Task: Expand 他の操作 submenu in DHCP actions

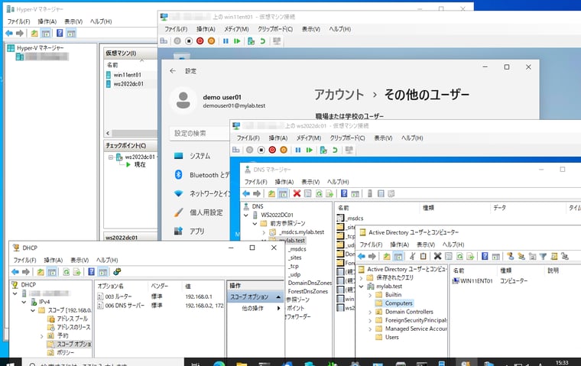Action: click(278, 308)
